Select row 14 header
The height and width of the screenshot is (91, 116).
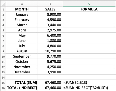coord(3,77)
